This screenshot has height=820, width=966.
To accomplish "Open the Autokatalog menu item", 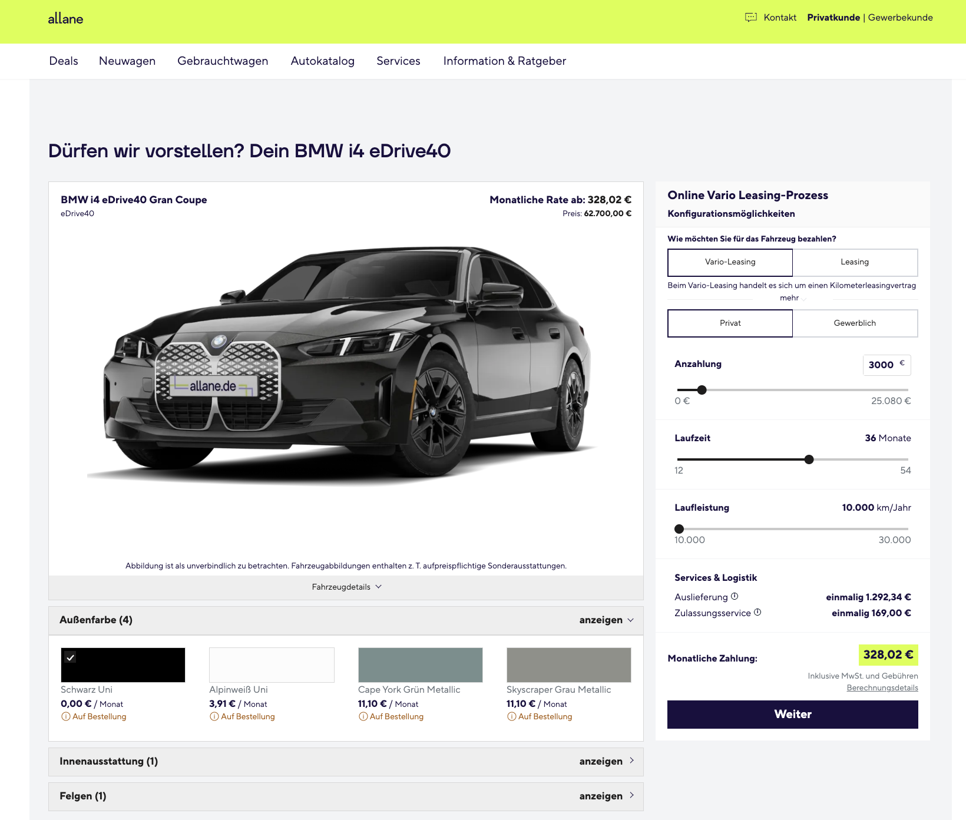I will pyautogui.click(x=322, y=61).
